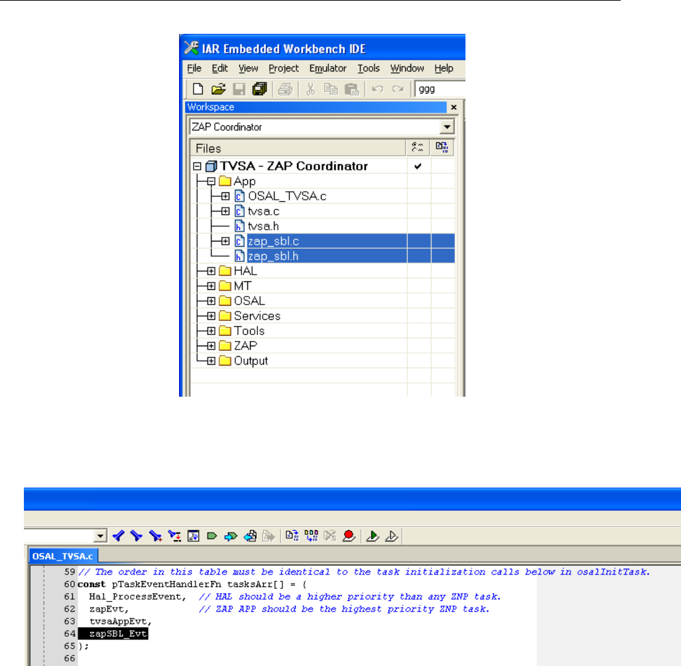Click the greyed-out Stop Build icon
This screenshot has width=681, height=666.
[x=330, y=536]
